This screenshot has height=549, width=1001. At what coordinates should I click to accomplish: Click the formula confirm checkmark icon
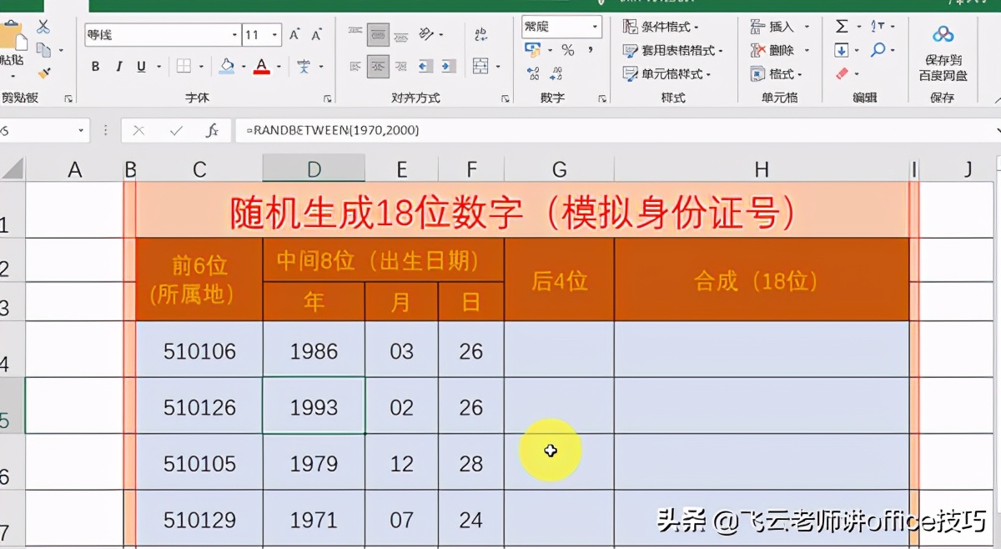click(176, 131)
